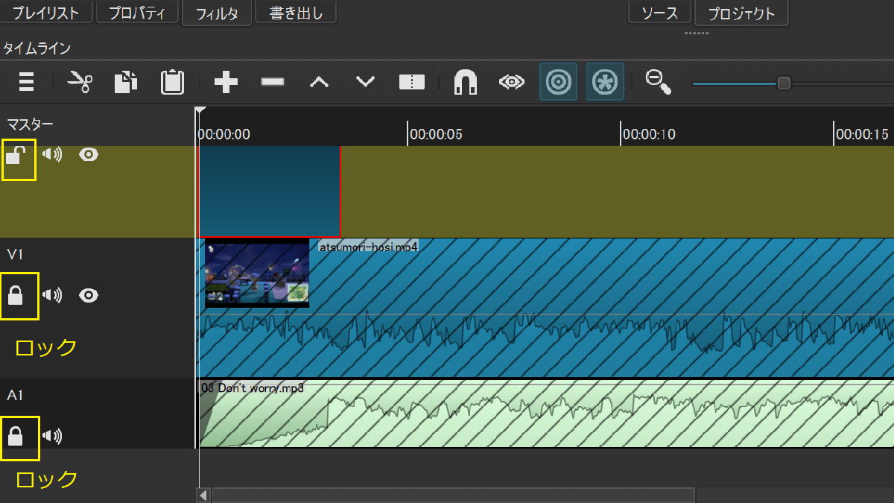Image resolution: width=894 pixels, height=503 pixels.
Task: Switch to the フィルタ tab
Action: (216, 13)
